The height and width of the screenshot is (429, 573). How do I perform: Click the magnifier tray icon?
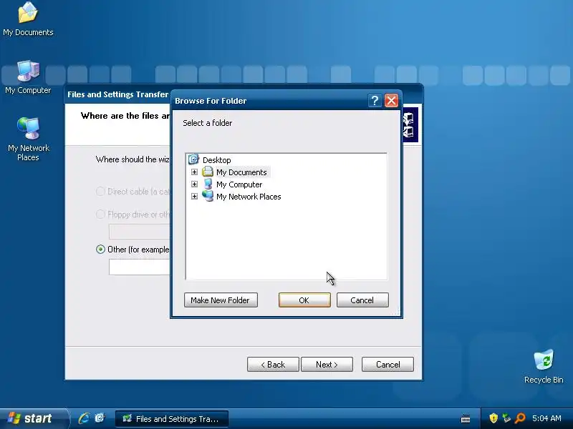point(520,418)
